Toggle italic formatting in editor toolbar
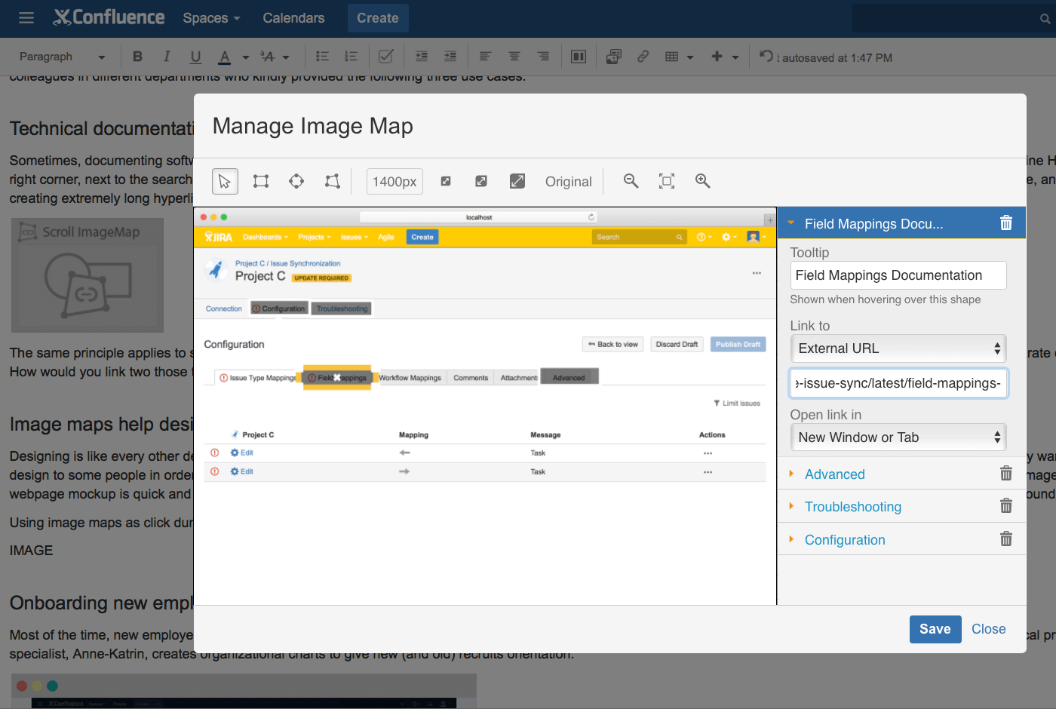 167,57
